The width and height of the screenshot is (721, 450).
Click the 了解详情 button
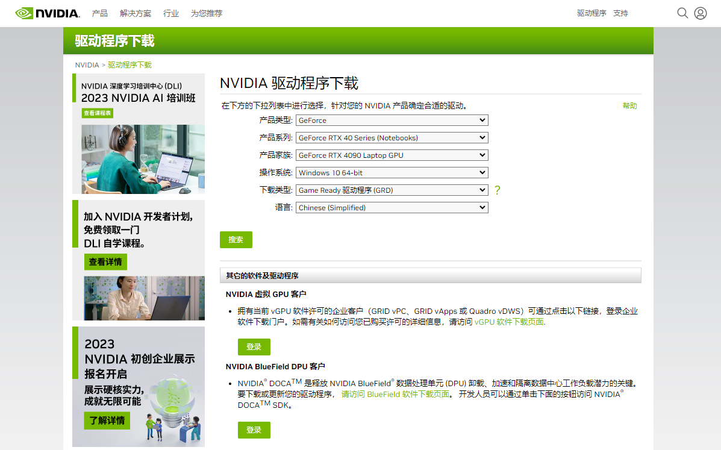(x=107, y=420)
